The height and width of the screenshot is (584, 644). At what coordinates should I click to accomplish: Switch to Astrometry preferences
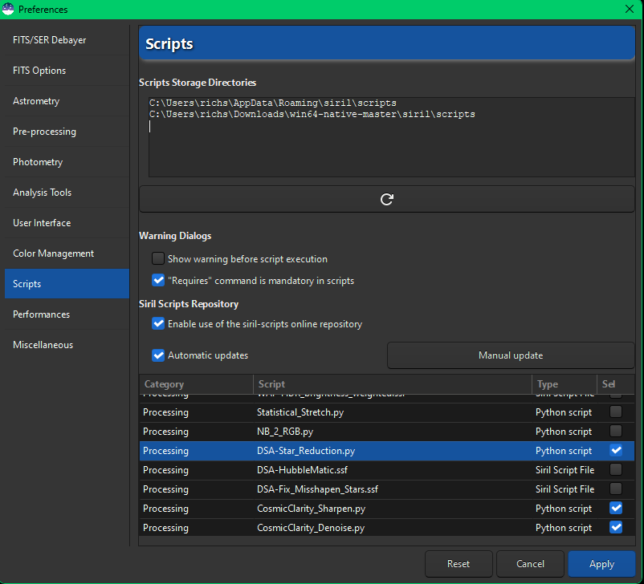67,101
